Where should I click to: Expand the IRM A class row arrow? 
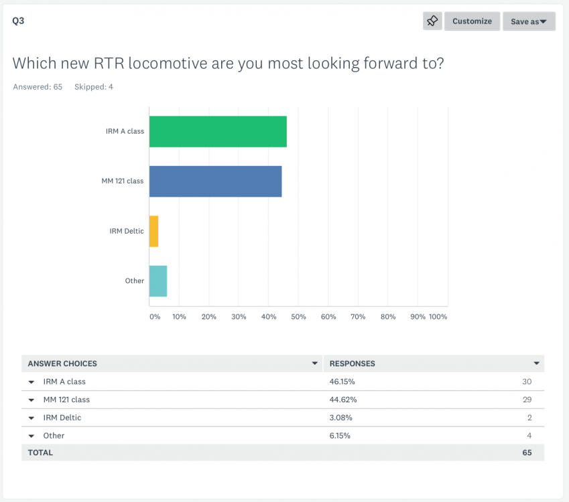31,382
